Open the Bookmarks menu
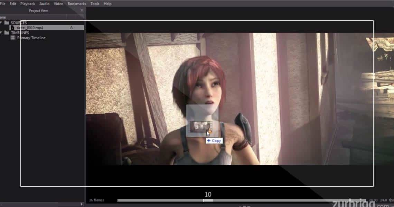The width and height of the screenshot is (394, 207). coord(77,4)
